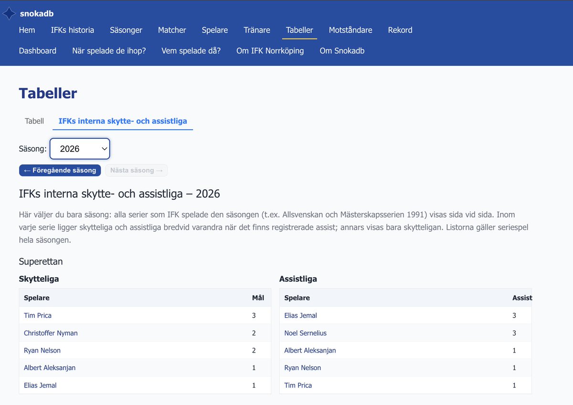This screenshot has height=405, width=573.
Task: Open Tim Prica in Skytteliga table
Action: (x=38, y=315)
